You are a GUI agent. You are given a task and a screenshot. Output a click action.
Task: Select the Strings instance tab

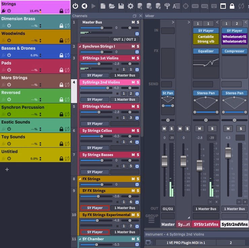35,7
